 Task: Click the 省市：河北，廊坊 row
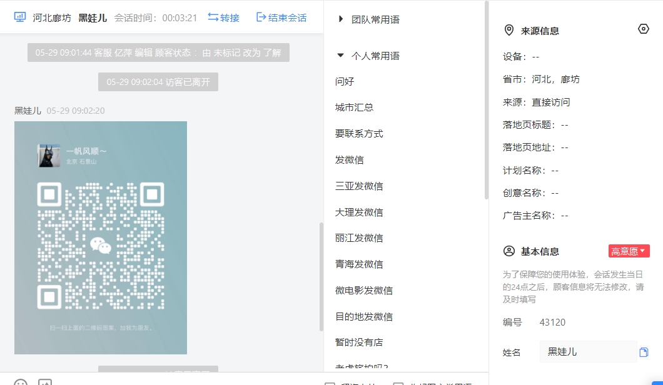tap(541, 79)
